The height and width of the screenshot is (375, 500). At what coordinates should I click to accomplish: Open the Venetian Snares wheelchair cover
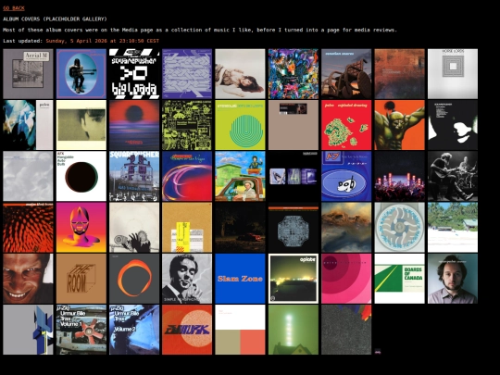coord(346,74)
